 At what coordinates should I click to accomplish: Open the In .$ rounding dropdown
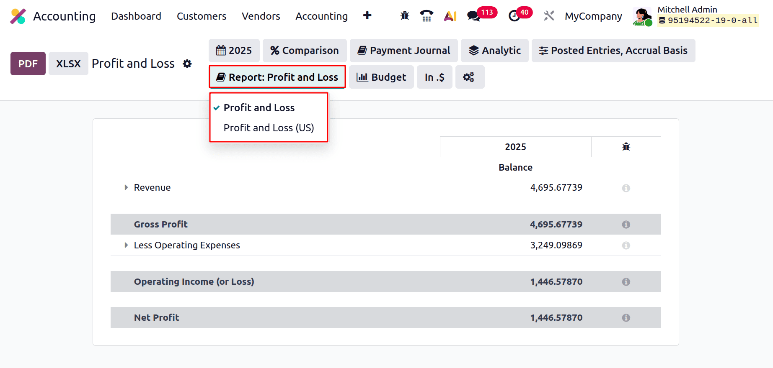(434, 77)
